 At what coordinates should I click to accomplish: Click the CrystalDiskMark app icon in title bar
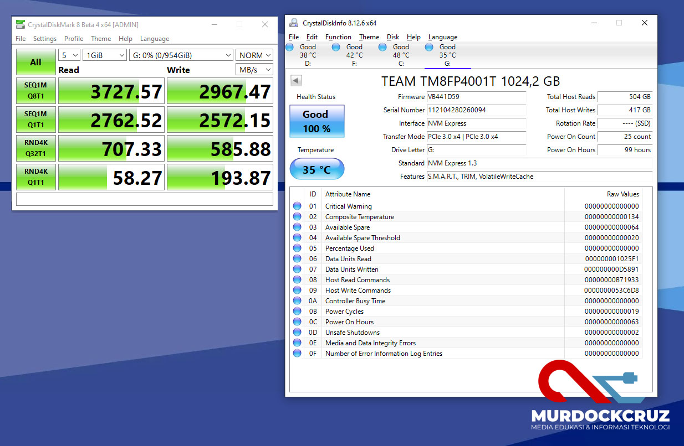point(21,24)
